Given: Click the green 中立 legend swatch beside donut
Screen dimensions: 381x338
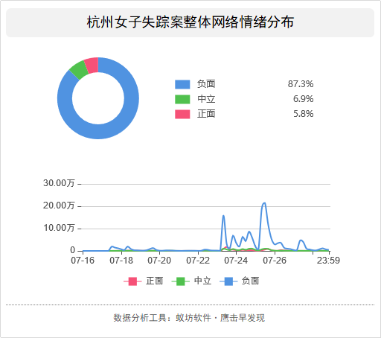Looking at the screenshot, I should 182,99.
